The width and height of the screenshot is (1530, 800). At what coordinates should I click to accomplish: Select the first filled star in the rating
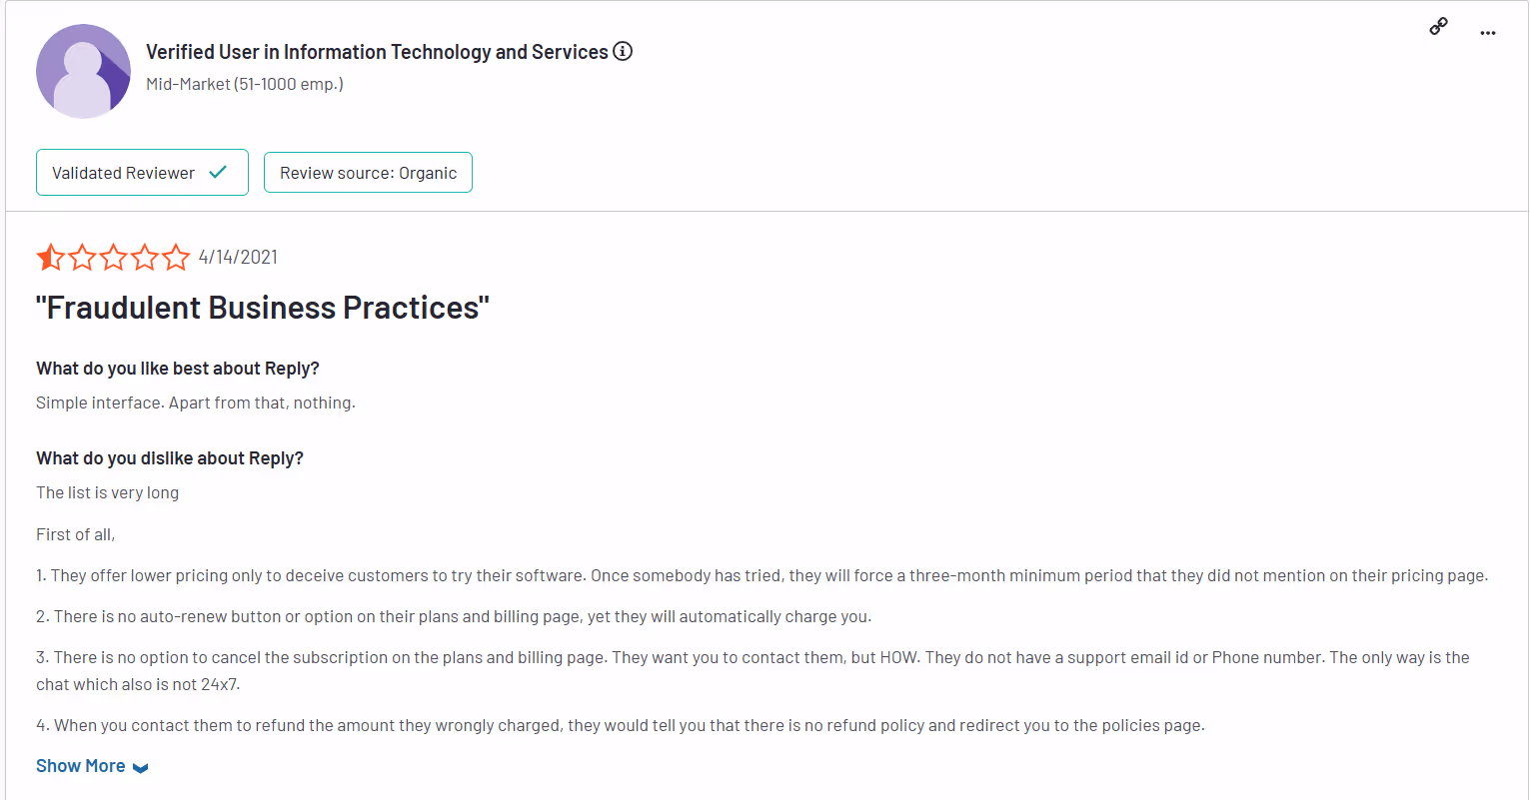(x=50, y=257)
